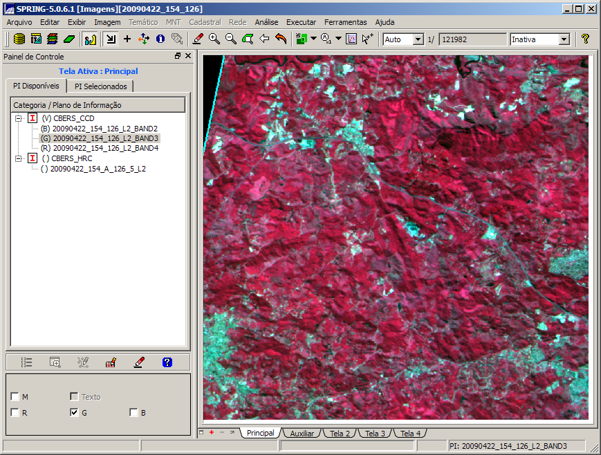Open the Imagem menu

107,22
